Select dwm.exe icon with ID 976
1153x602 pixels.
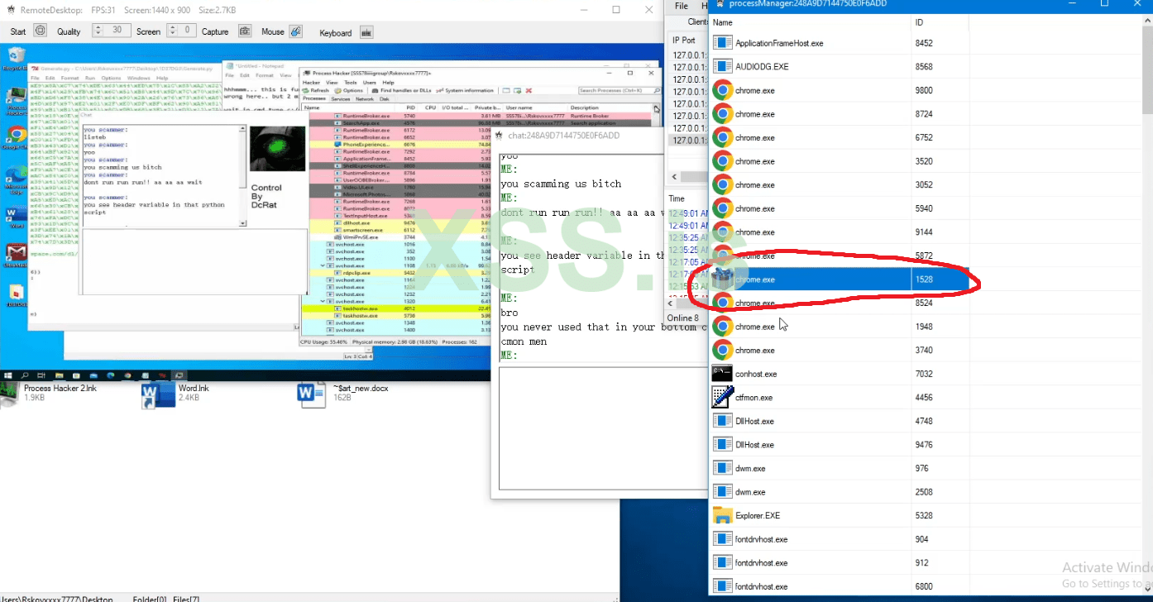point(723,468)
